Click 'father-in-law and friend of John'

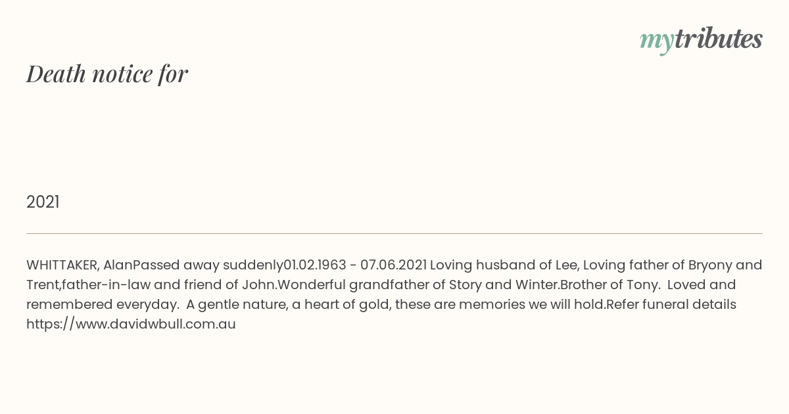pyautogui.click(x=168, y=285)
